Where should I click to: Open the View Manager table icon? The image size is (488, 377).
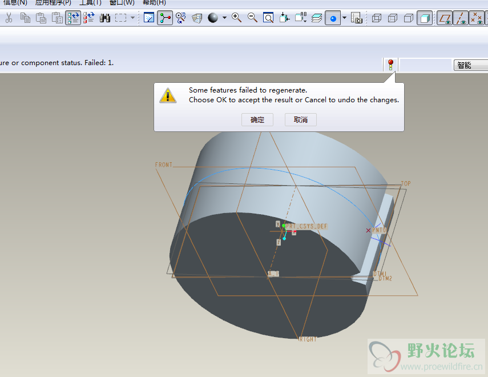[357, 18]
